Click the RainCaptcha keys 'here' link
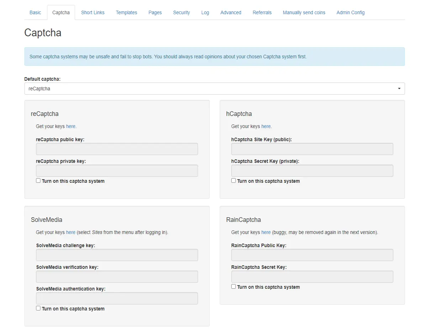This screenshot has height=330, width=427. pyautogui.click(x=266, y=232)
